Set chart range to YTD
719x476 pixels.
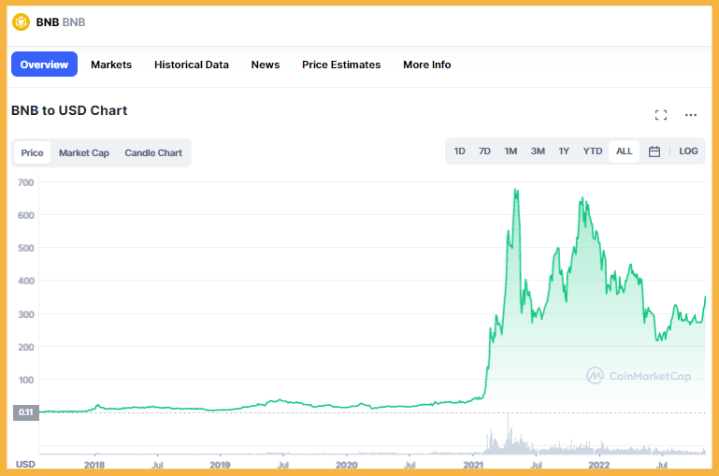pos(593,151)
